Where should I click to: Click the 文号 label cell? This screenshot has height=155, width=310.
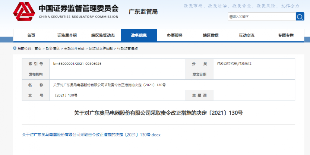click(x=36, y=95)
